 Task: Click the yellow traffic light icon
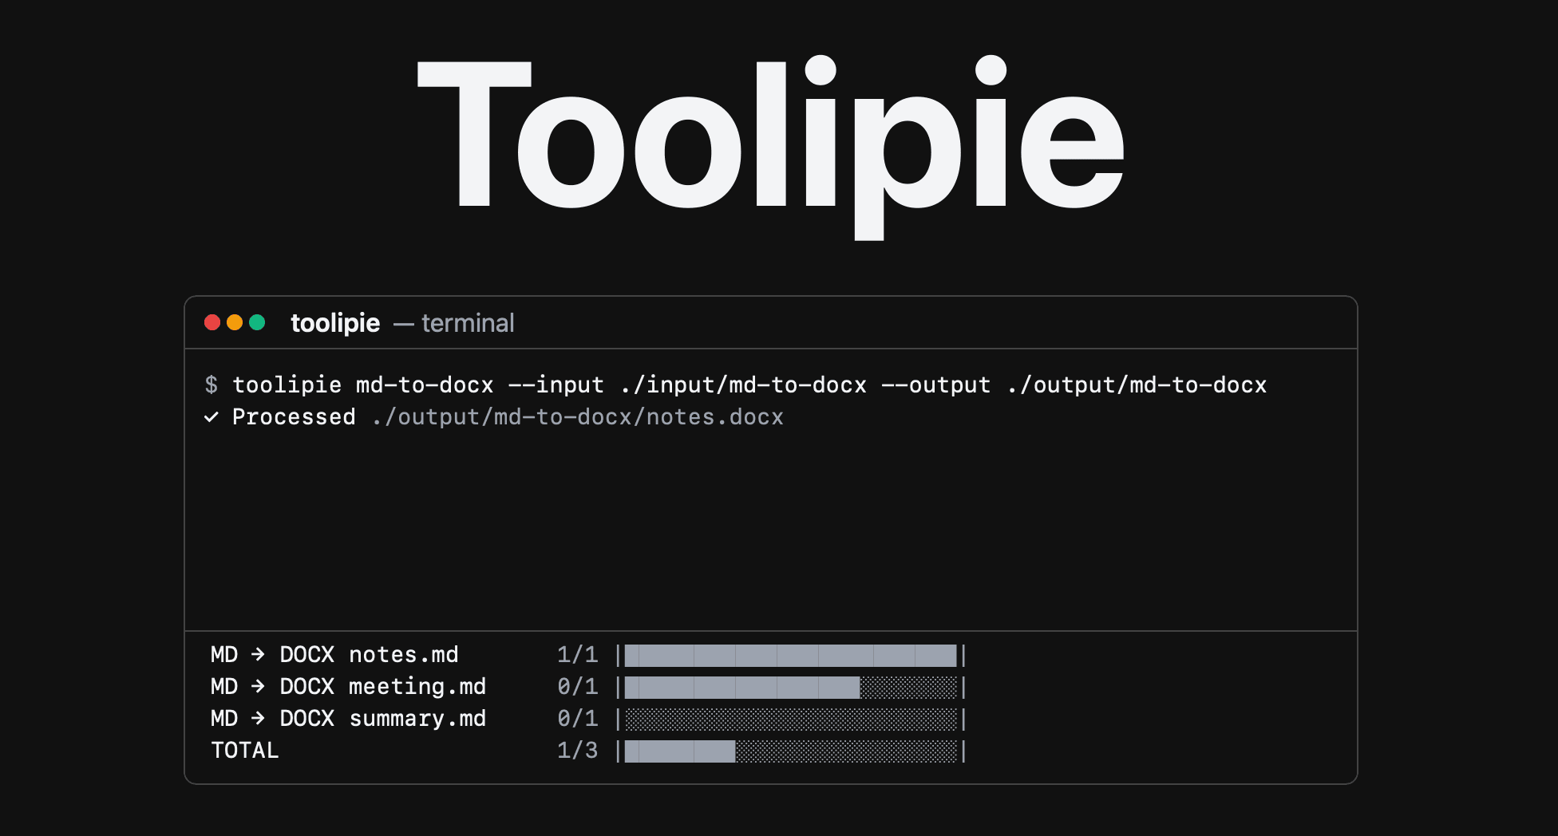tap(235, 322)
